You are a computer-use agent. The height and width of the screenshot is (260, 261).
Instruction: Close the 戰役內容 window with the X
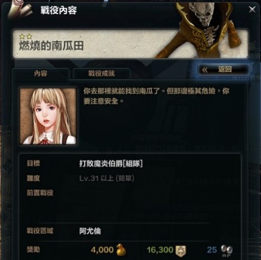coord(252,9)
